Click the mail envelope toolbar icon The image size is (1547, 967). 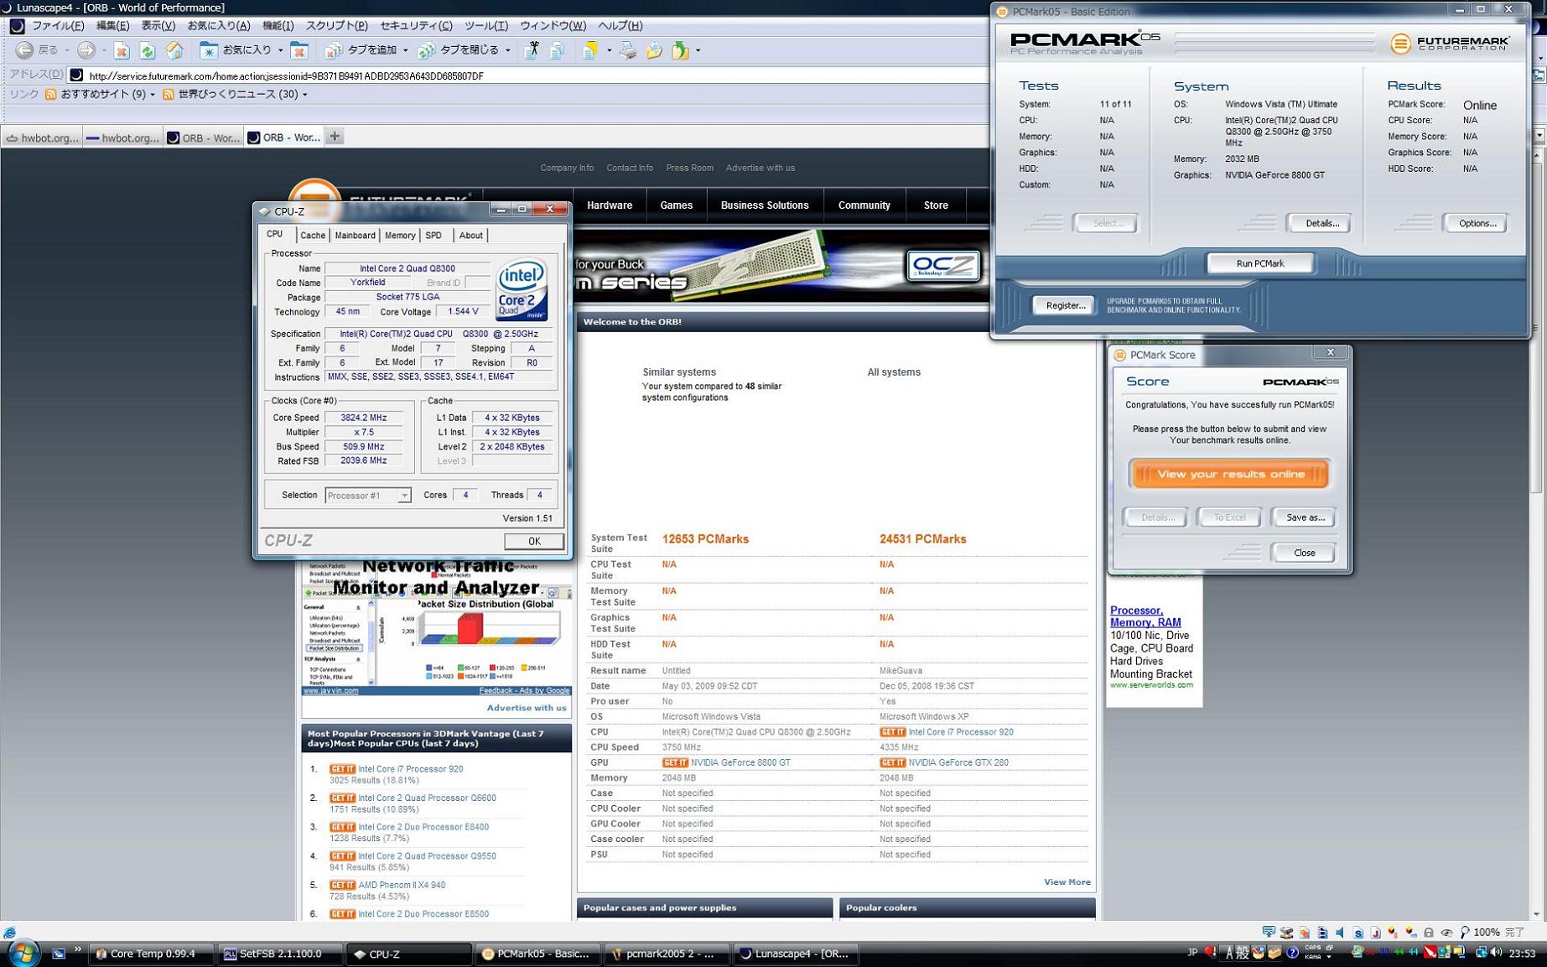pos(654,51)
